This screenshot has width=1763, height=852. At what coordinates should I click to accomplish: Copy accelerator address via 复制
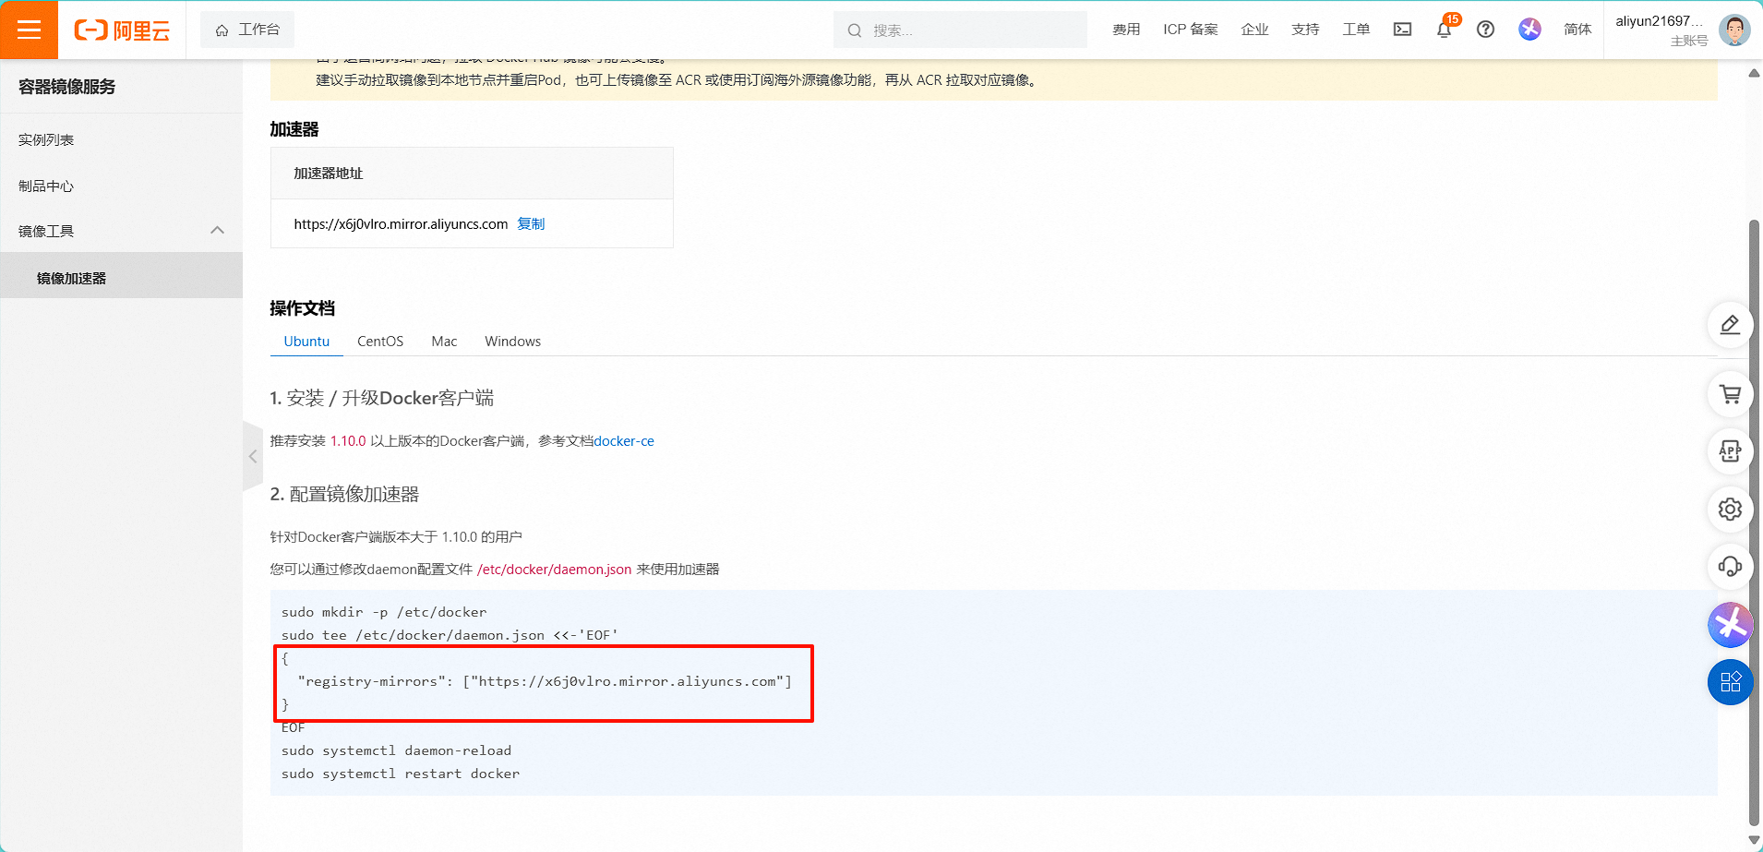coord(531,223)
